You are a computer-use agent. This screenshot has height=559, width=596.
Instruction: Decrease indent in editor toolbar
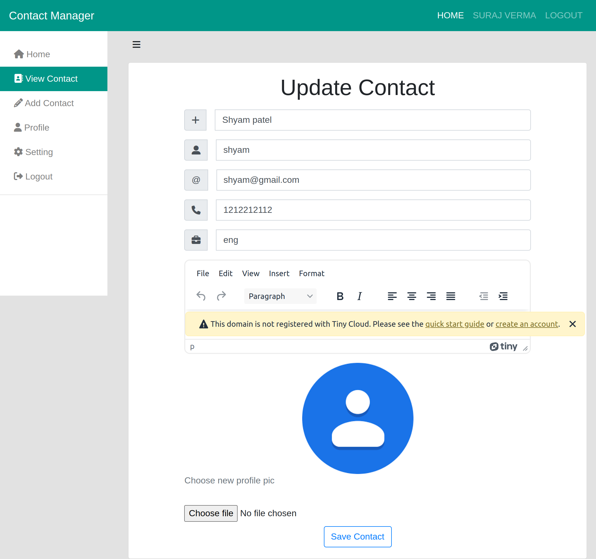(x=484, y=296)
